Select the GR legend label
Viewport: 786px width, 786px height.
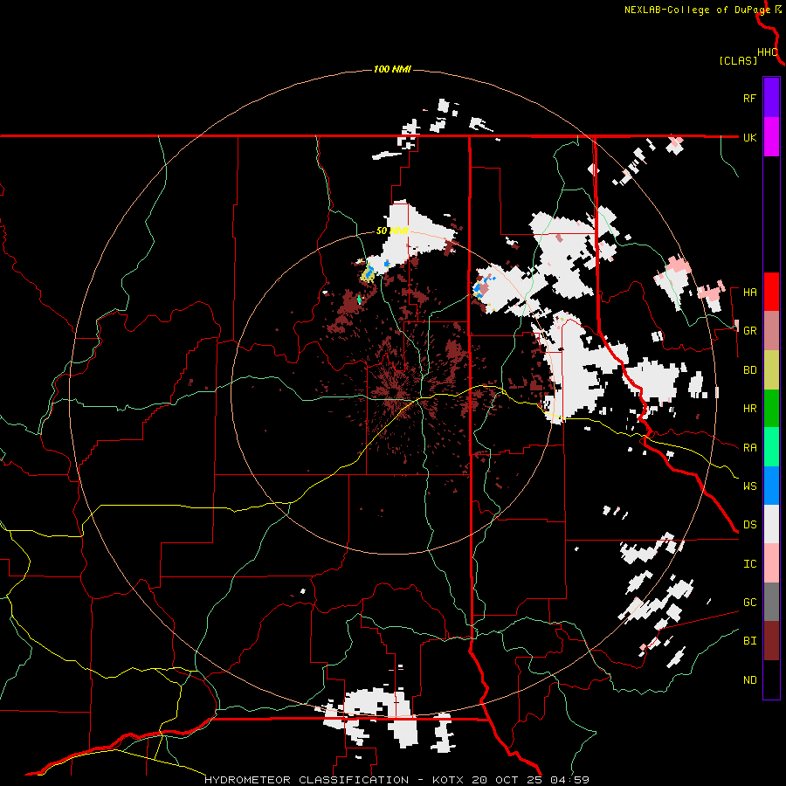(x=749, y=331)
